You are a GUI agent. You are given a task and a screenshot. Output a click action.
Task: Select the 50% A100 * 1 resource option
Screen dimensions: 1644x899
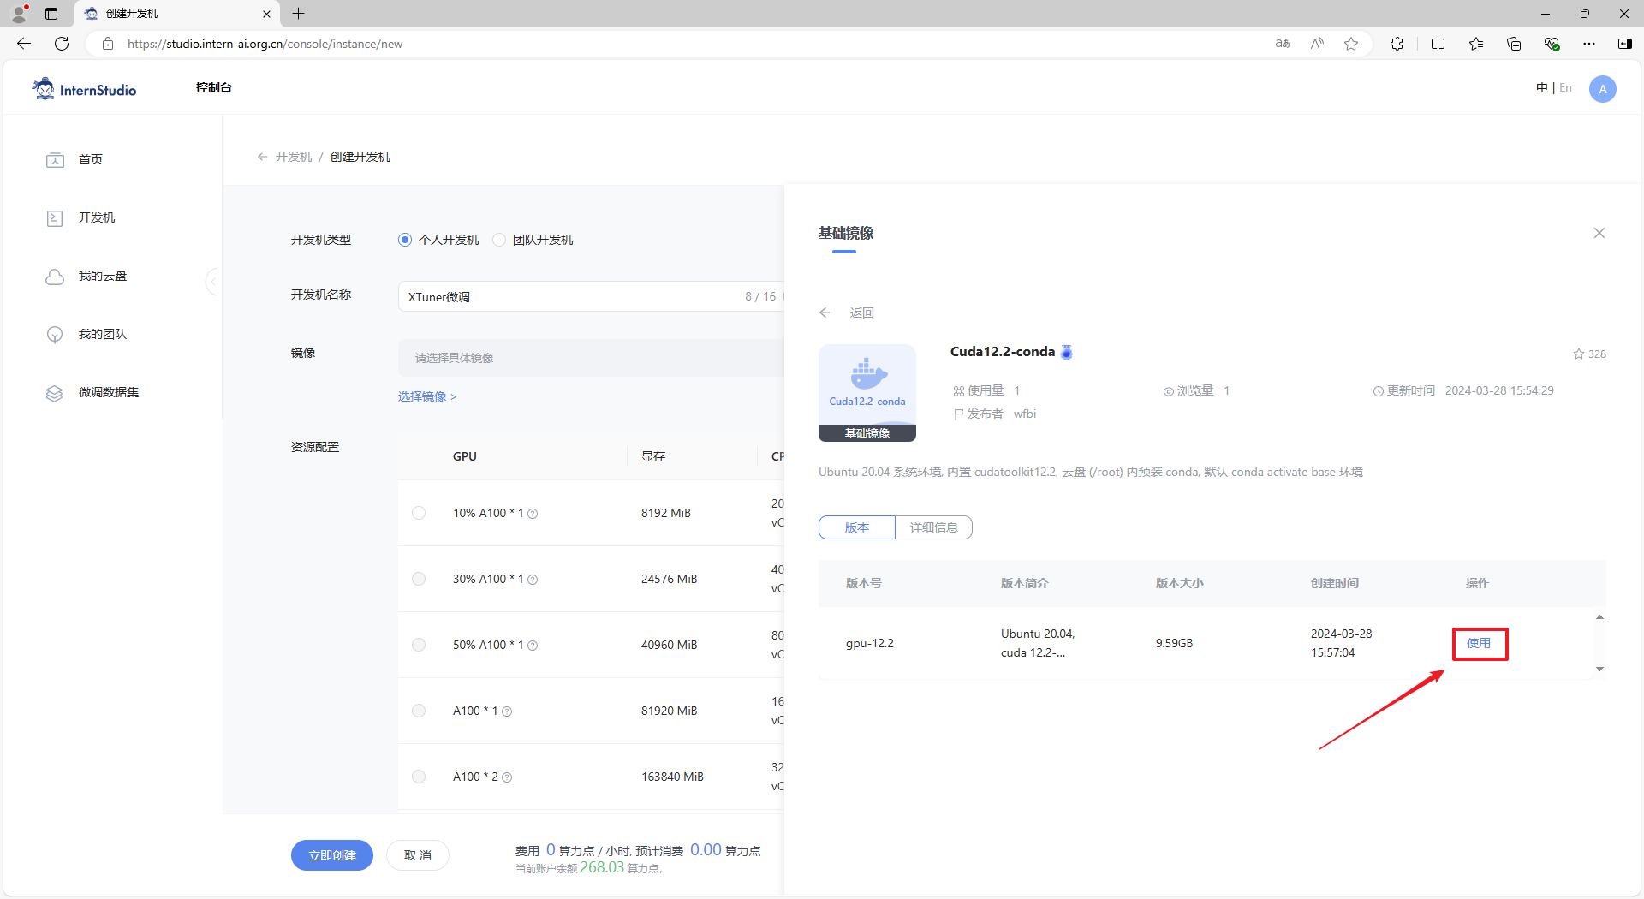(x=419, y=645)
